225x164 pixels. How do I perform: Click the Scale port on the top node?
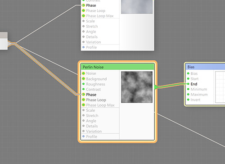tap(84, 21)
